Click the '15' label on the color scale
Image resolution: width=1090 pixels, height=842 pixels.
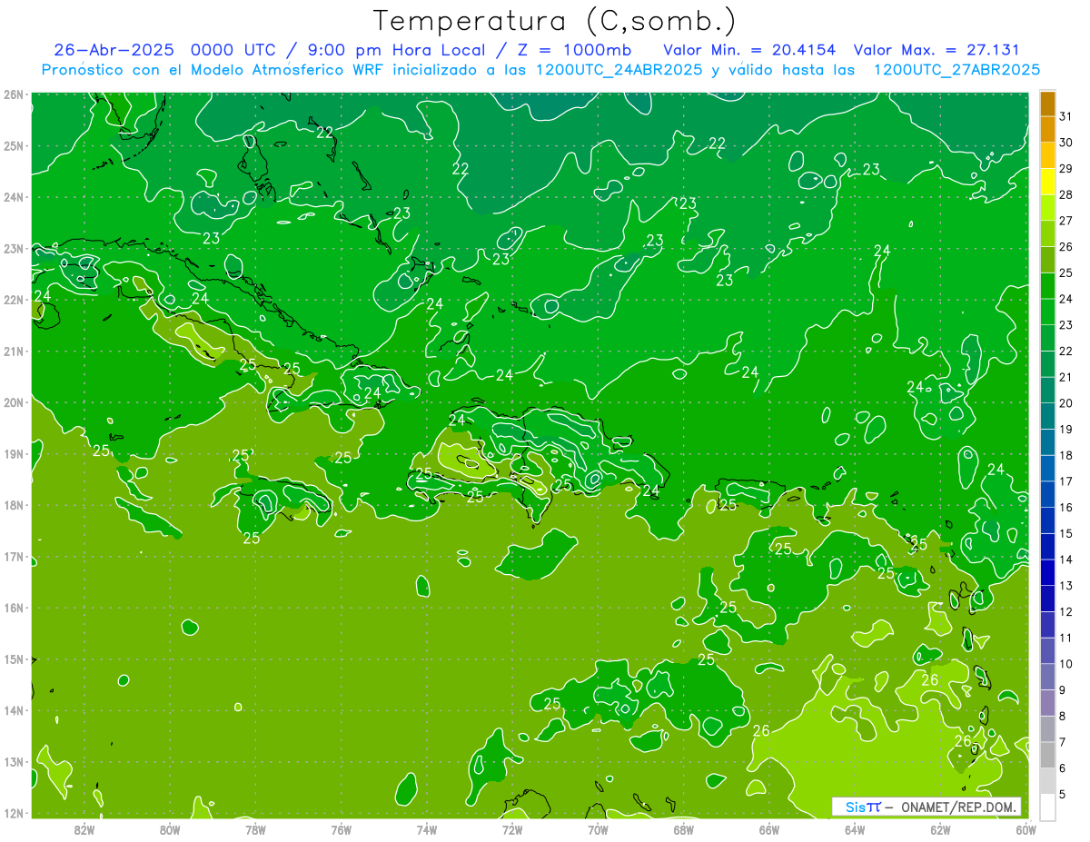1065,534
